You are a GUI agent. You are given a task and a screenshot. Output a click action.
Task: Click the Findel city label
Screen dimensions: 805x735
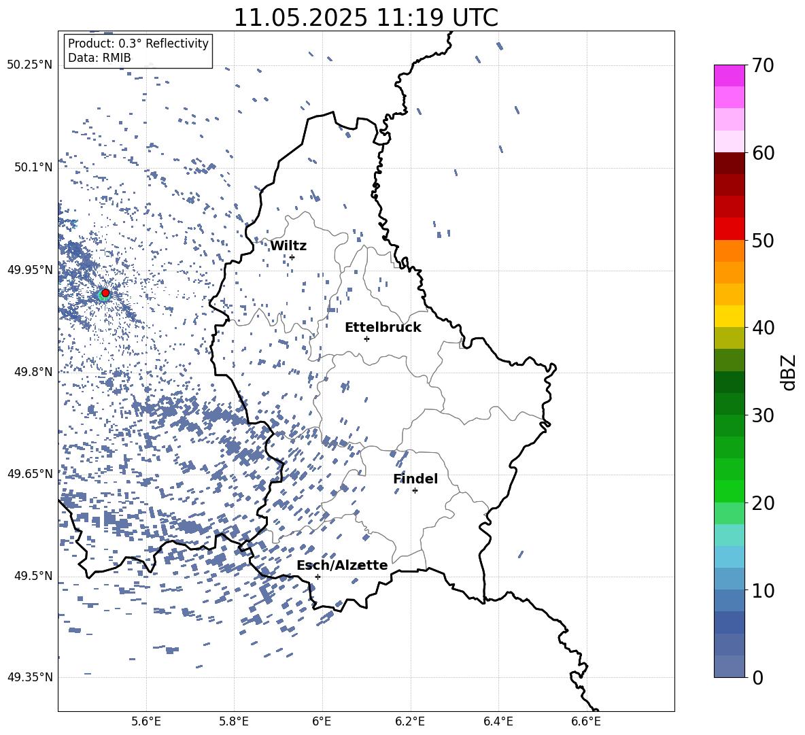pyautogui.click(x=415, y=479)
